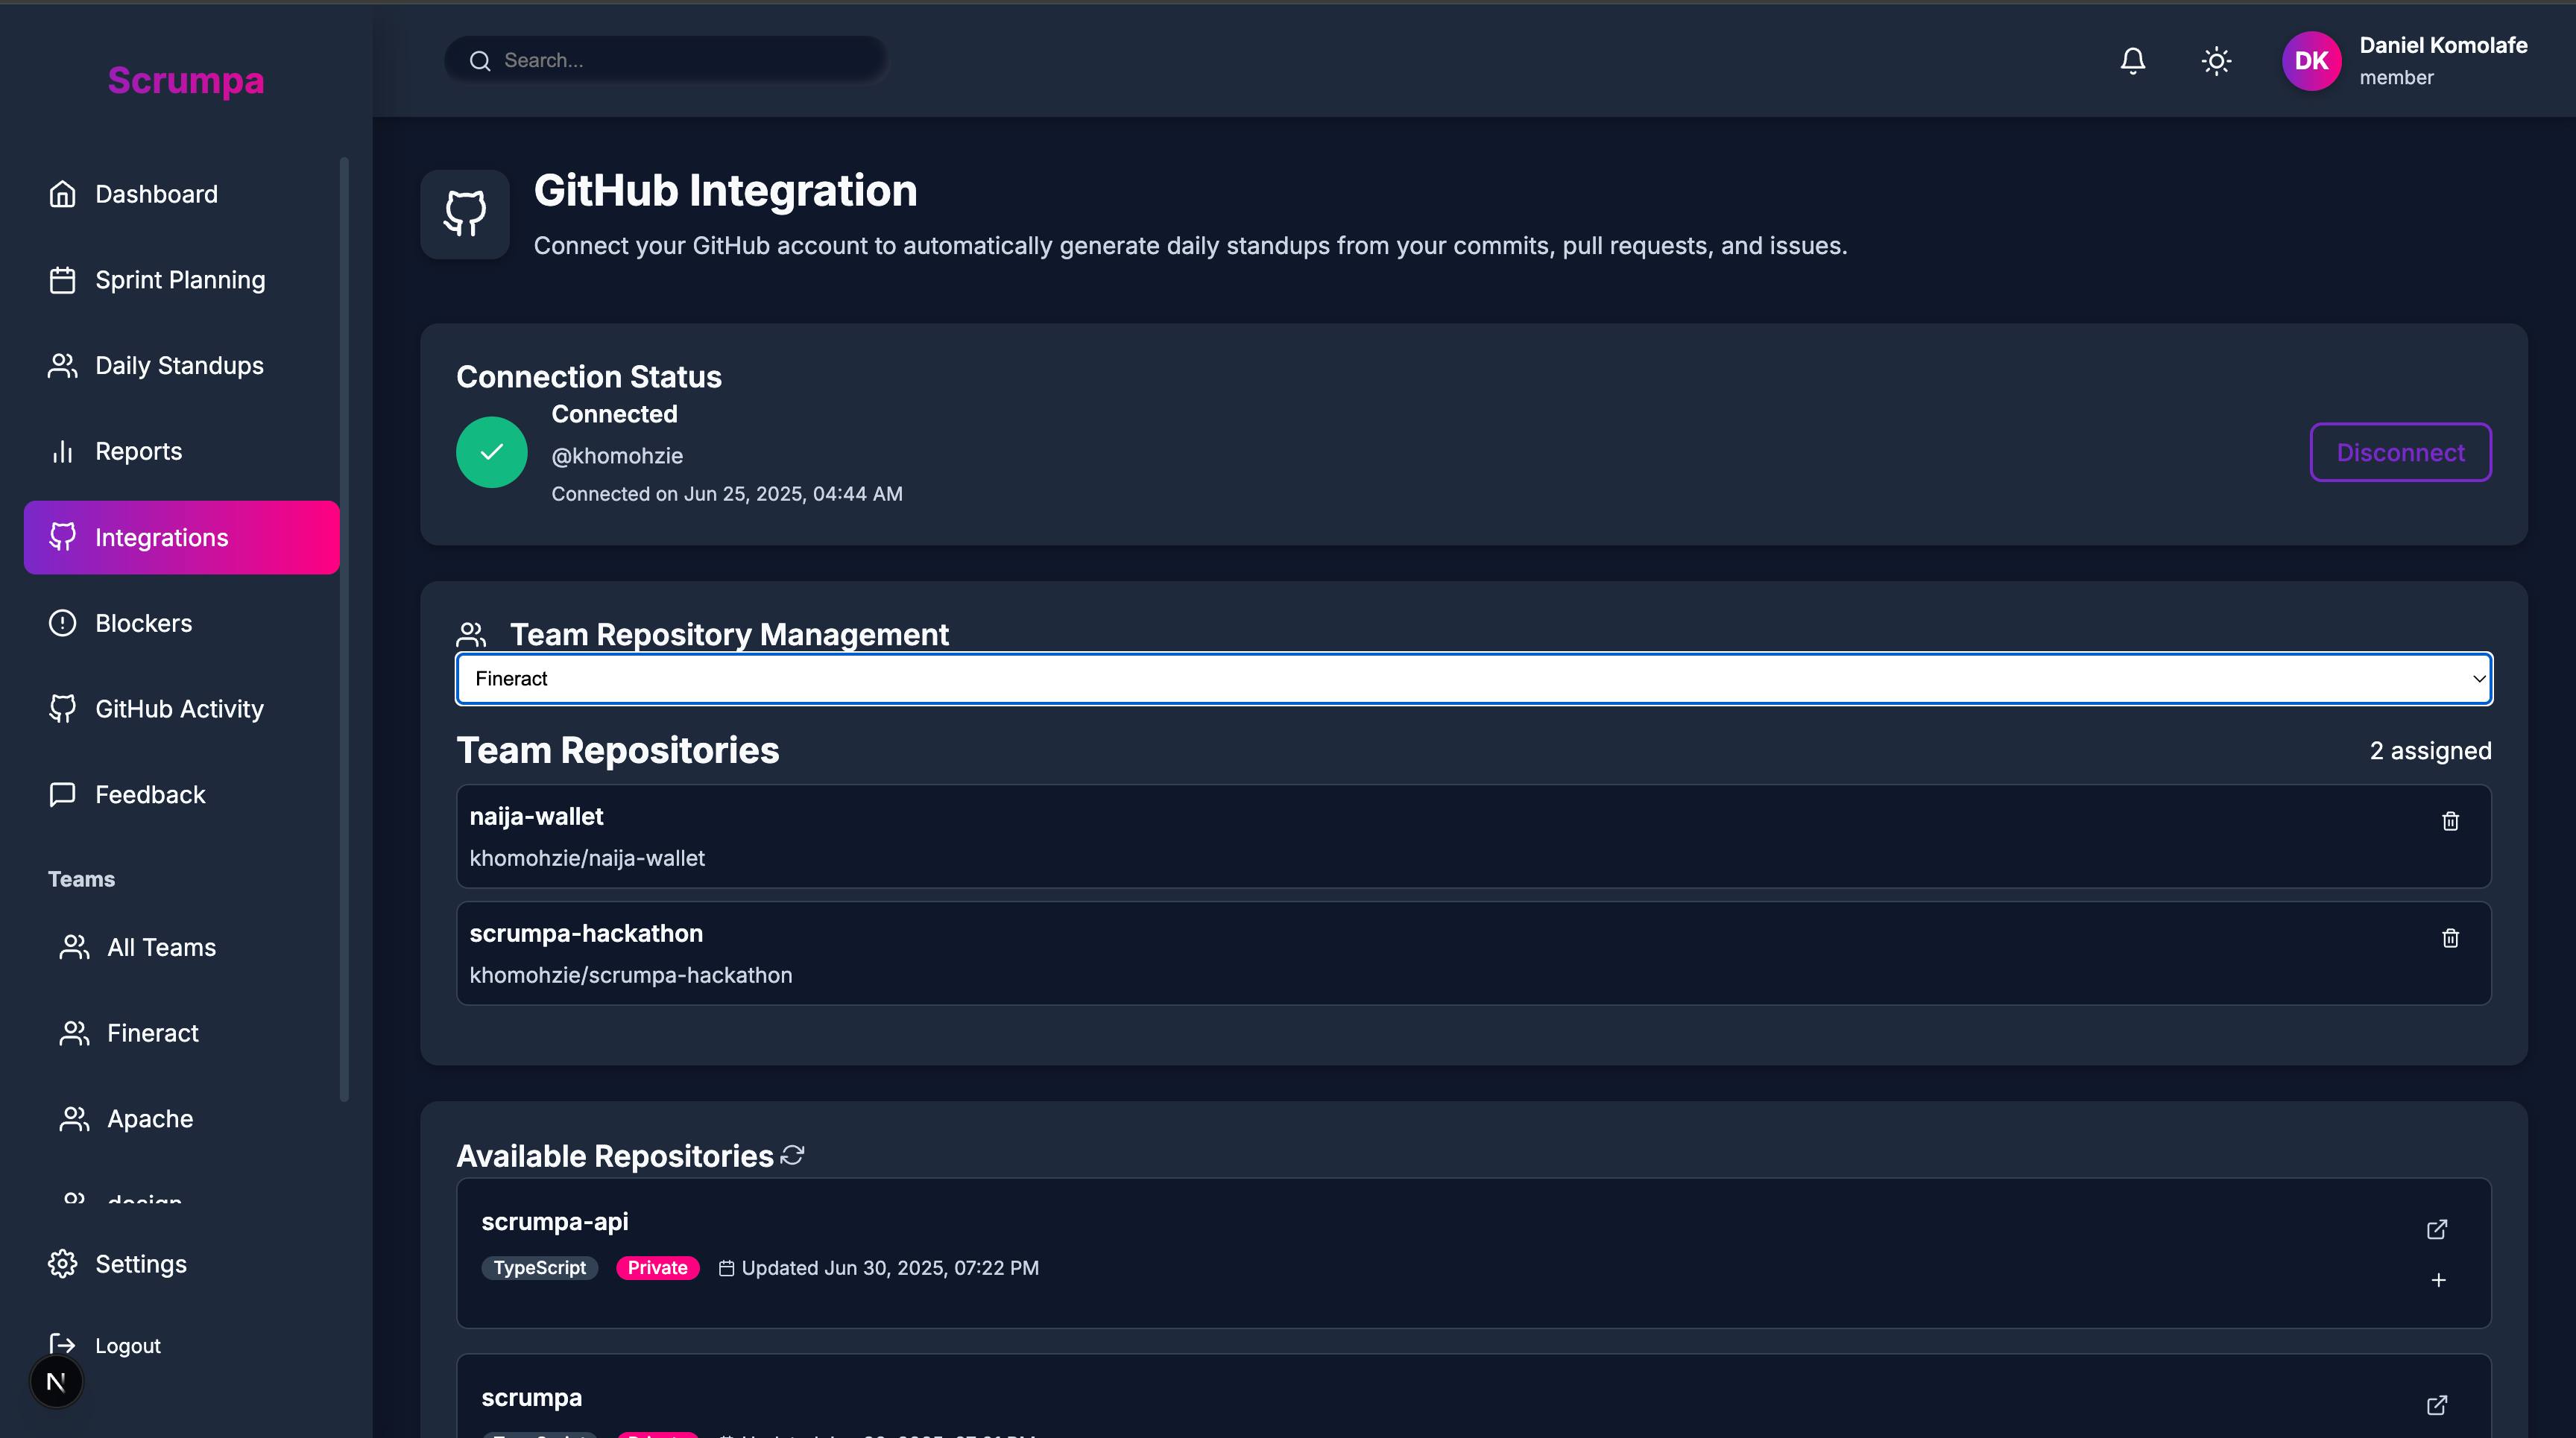This screenshot has width=2576, height=1438.
Task: Delete naija-wallet repository with trash icon
Action: (x=2450, y=820)
